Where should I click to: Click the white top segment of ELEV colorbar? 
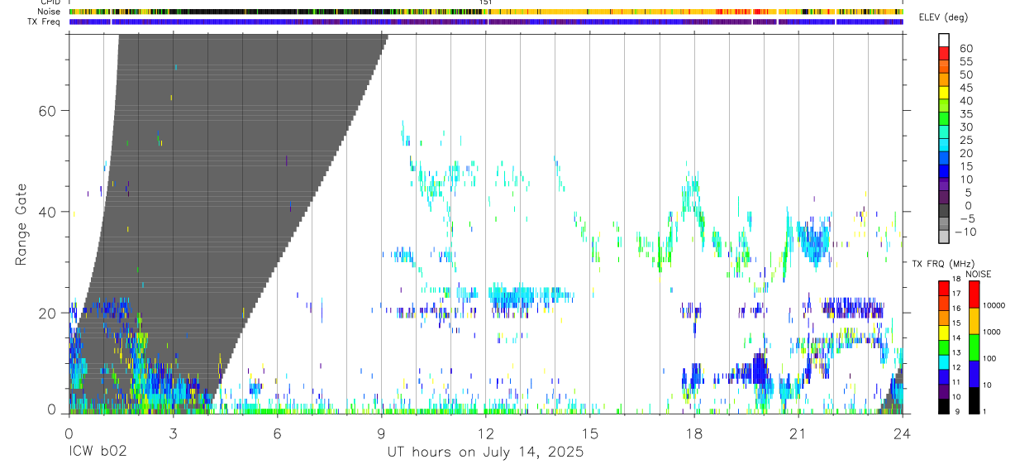coord(944,41)
